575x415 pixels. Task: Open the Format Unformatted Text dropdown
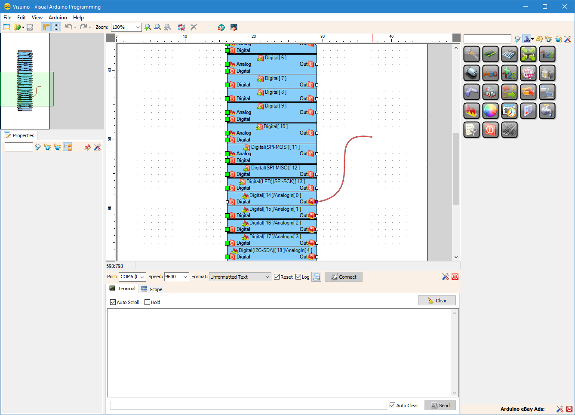click(x=240, y=277)
